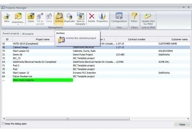Click the New project icon
The height and width of the screenshot is (132, 192).
pyautogui.click(x=7, y=17)
